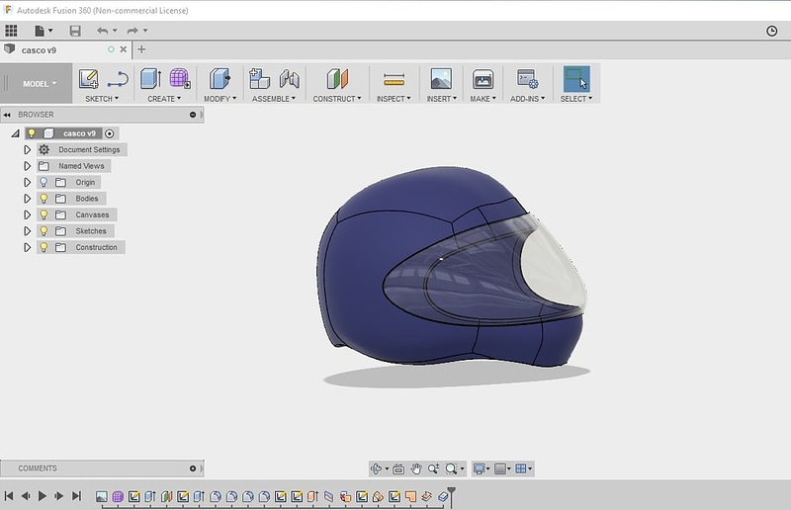Screen dimensions: 791x510
Task: Activate the Select tool icon
Action: coord(576,79)
